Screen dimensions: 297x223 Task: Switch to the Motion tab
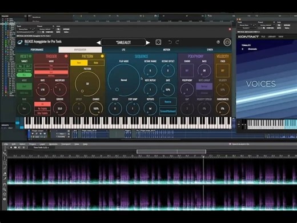pyautogui.click(x=167, y=50)
